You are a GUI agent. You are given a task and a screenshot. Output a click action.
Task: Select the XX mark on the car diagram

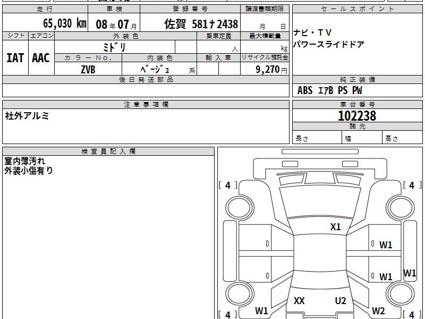299,300
